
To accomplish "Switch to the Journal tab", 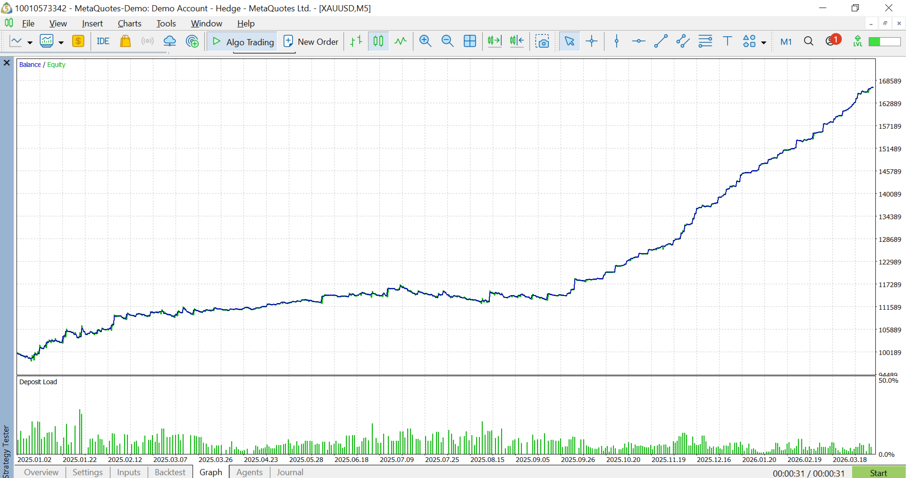I will point(290,472).
